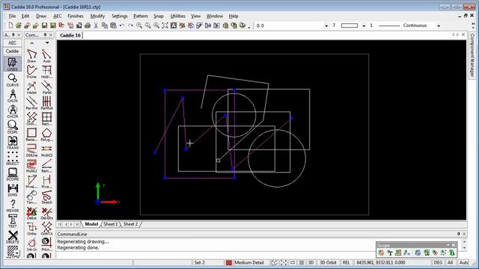479x269 pixels.
Task: Choose the Sketch command icon
Action: point(46,197)
